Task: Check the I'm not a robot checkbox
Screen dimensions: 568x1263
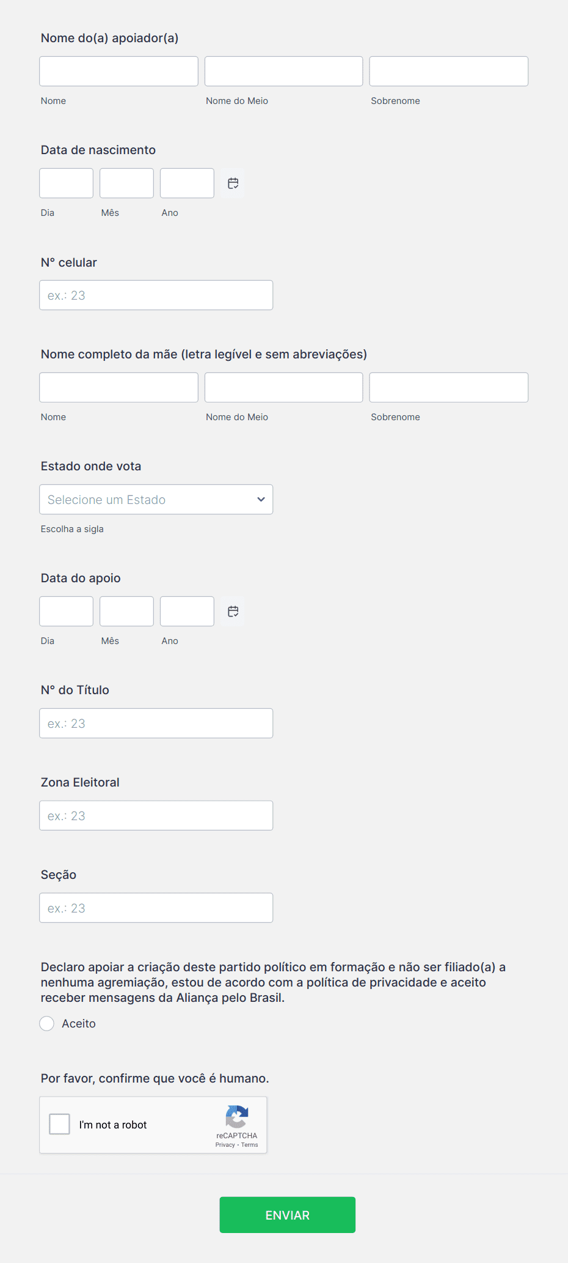Action: pyautogui.click(x=59, y=1124)
